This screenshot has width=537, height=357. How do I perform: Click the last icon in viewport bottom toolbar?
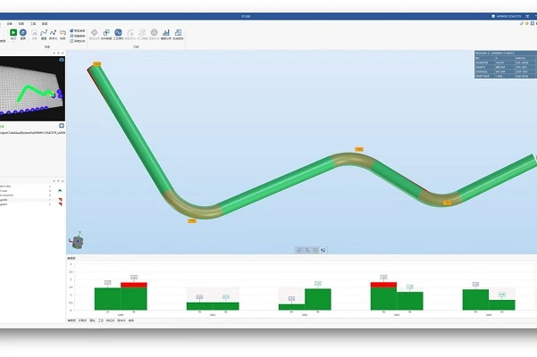323,250
